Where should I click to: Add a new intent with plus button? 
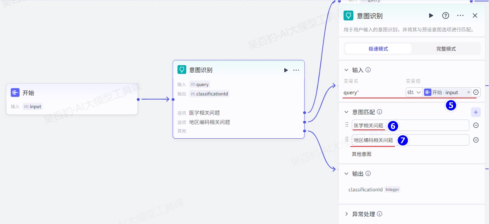tap(476, 112)
